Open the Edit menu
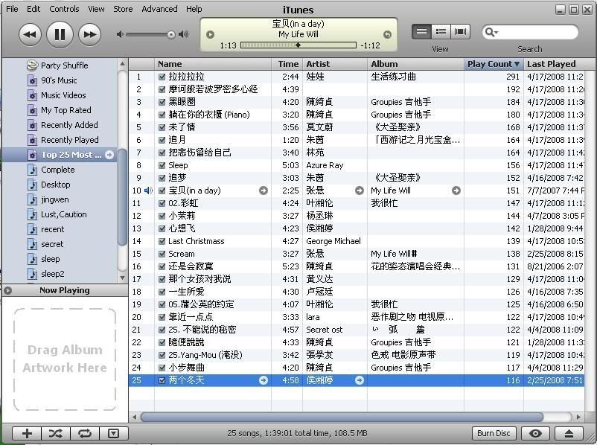597x445 pixels. [x=33, y=9]
